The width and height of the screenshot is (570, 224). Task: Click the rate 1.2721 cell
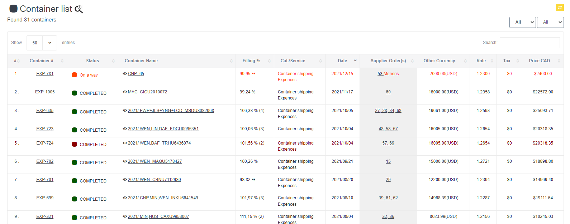[483, 161]
